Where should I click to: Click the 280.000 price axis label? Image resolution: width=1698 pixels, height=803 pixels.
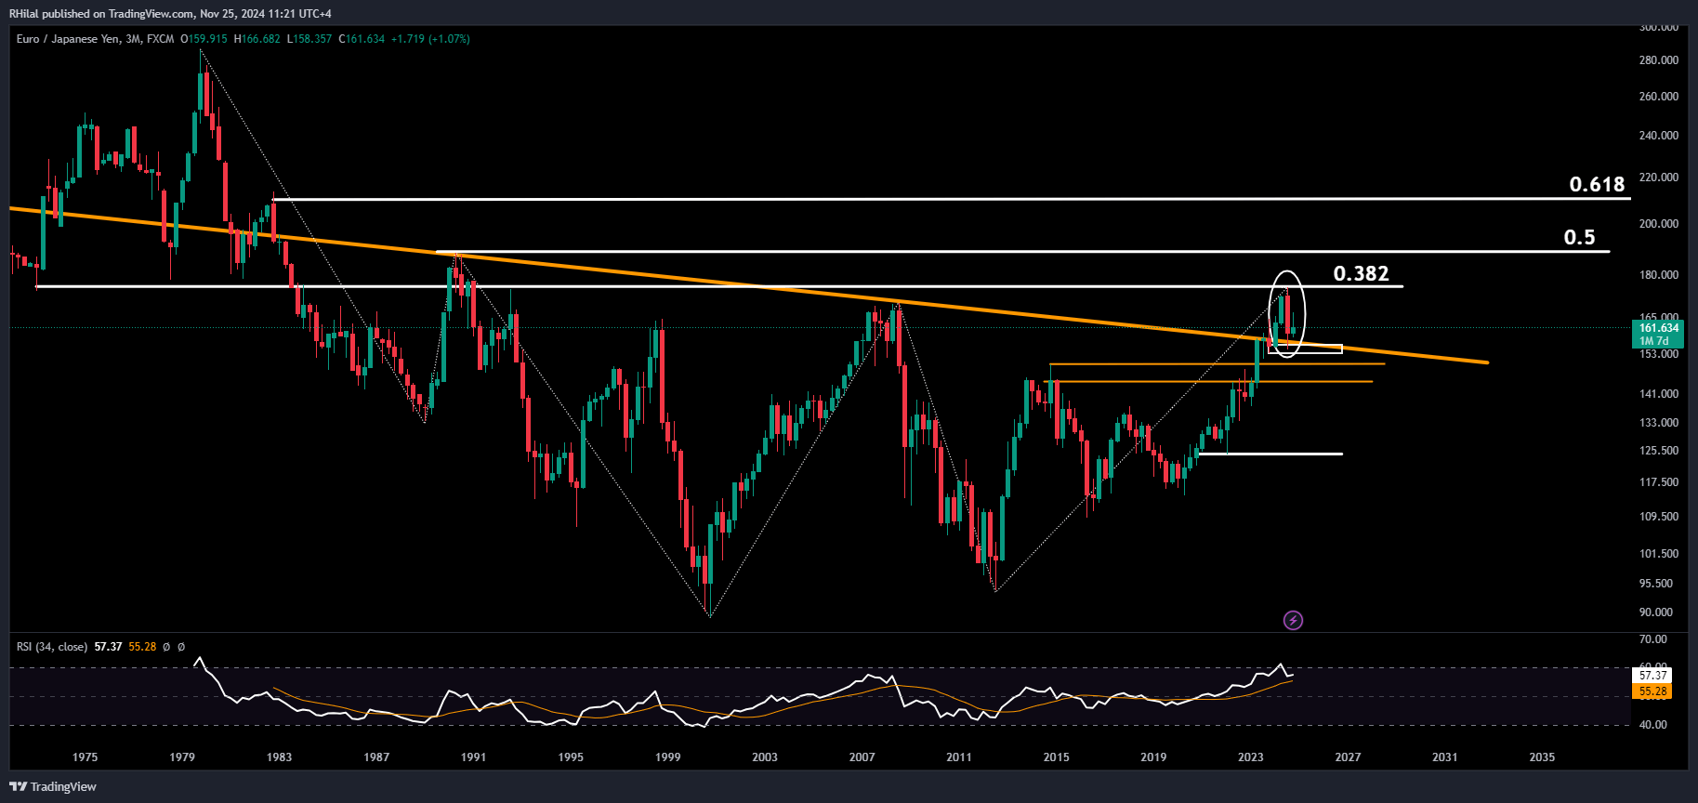[1659, 60]
